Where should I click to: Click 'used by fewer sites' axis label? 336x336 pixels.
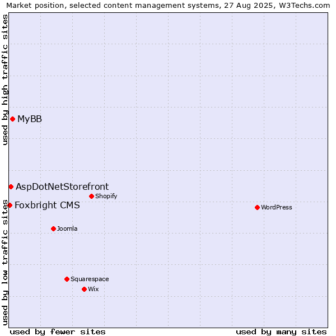click(x=58, y=332)
